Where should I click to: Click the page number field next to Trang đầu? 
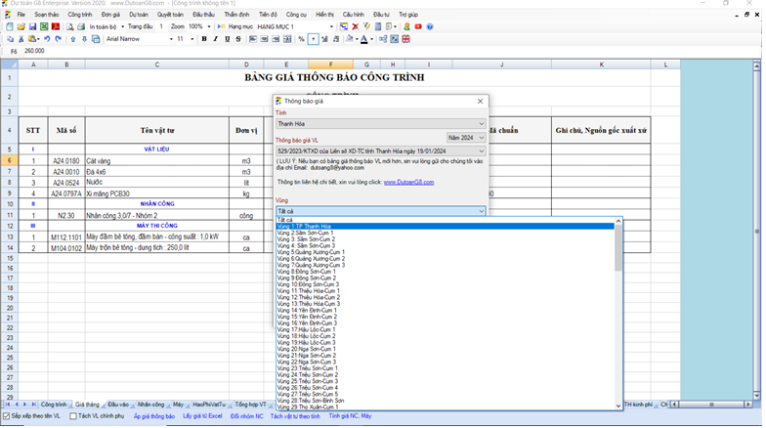pyautogui.click(x=162, y=27)
